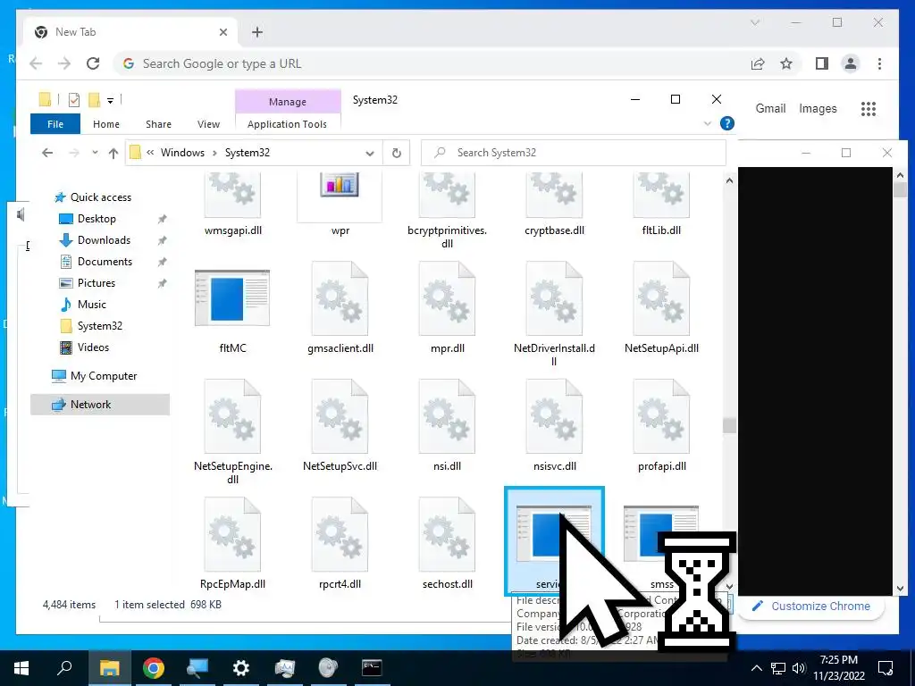Select the mpr.dll file
The height and width of the screenshot is (686, 915).
[x=447, y=310]
